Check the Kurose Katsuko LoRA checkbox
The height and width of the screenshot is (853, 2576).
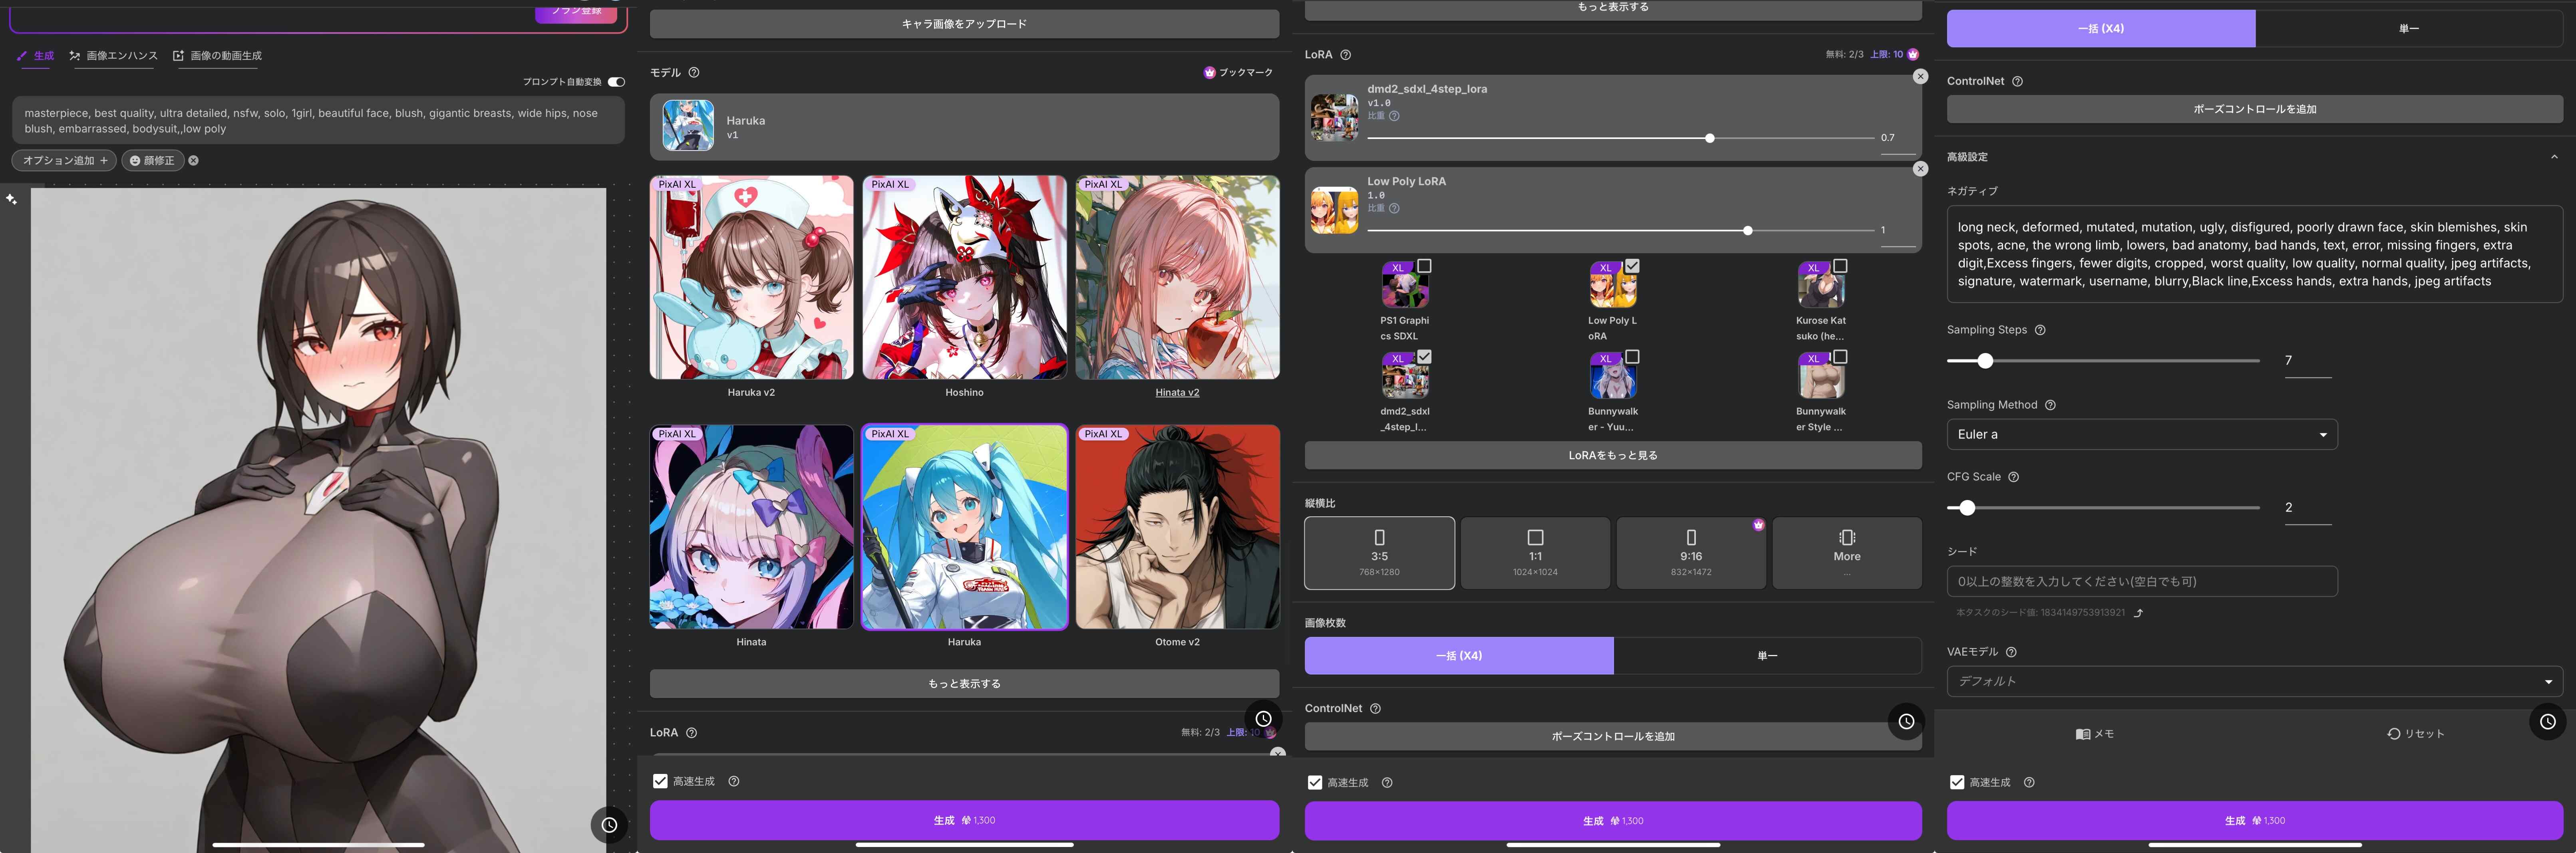pyautogui.click(x=1840, y=266)
